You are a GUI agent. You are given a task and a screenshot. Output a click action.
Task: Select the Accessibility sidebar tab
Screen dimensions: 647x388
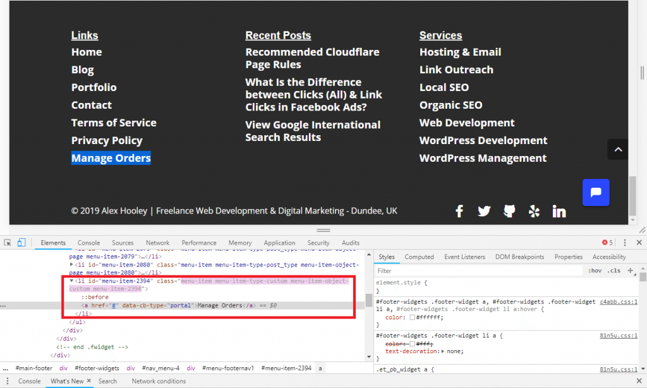(609, 257)
